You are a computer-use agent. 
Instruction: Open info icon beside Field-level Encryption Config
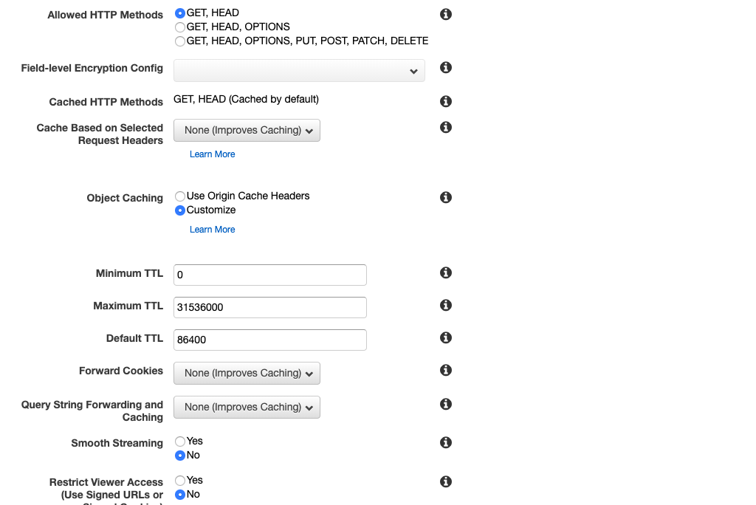[446, 67]
